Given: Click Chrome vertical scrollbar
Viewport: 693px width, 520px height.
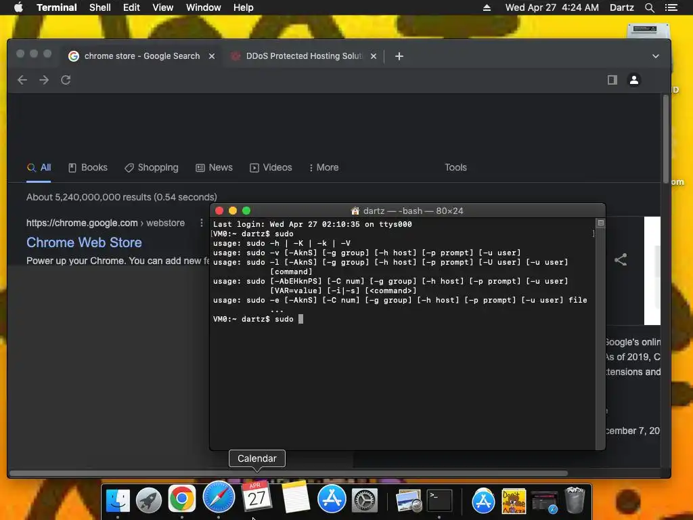Looking at the screenshot, I should (x=666, y=139).
